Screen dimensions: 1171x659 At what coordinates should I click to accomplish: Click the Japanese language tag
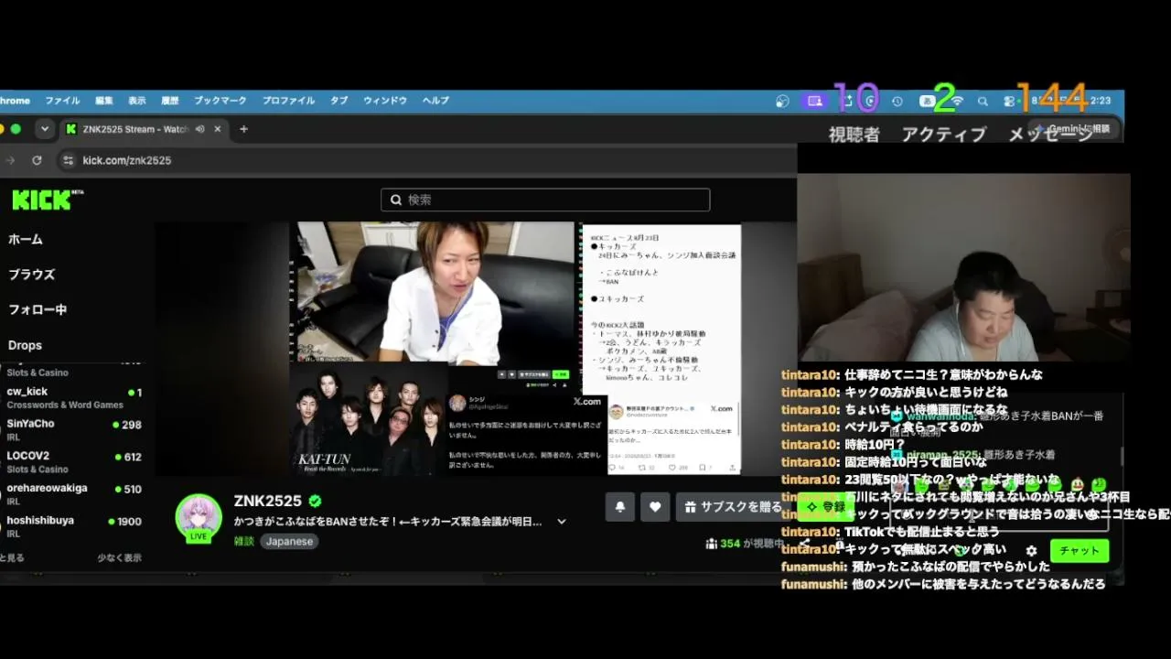click(x=289, y=541)
